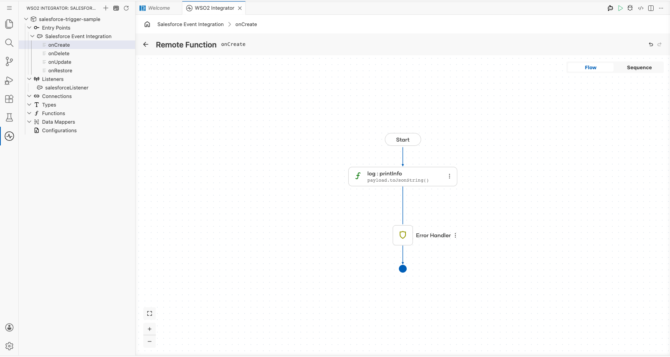
Task: Collapse the salesforce-trigger-sample project
Action: (26, 19)
